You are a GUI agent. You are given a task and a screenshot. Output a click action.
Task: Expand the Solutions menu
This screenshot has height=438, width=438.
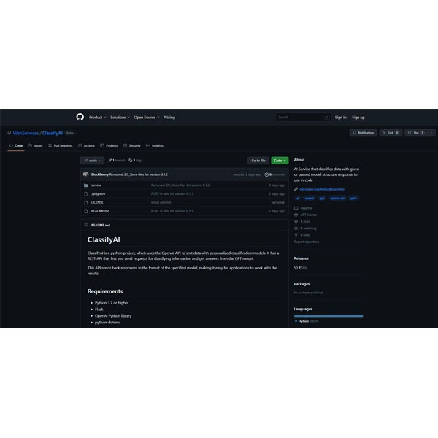(x=119, y=117)
